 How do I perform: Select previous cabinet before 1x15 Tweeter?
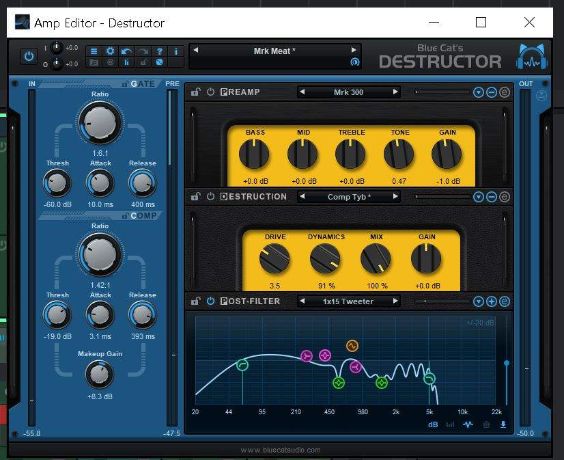click(302, 301)
